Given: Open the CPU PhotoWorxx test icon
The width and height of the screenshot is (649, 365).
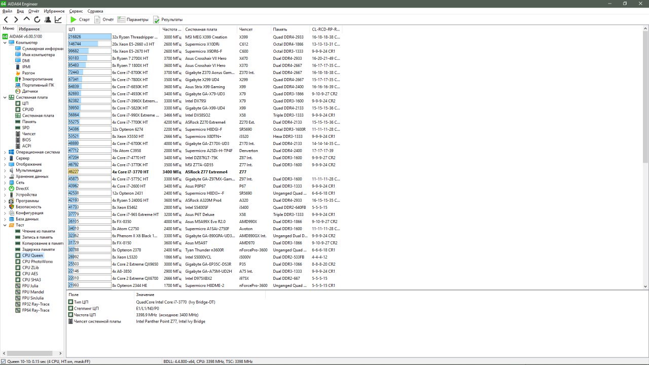Looking at the screenshot, I should (x=18, y=262).
